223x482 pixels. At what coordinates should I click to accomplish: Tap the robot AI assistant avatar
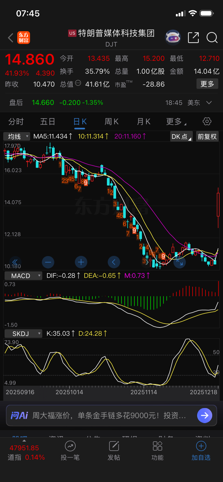173,38
